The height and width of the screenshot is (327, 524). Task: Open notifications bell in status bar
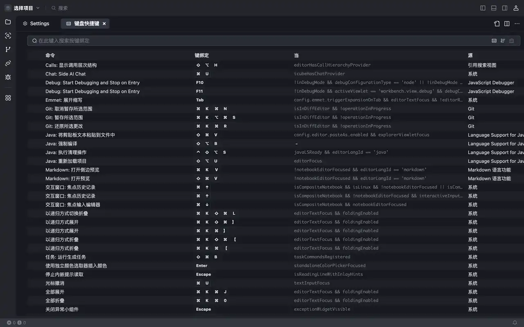point(515,323)
